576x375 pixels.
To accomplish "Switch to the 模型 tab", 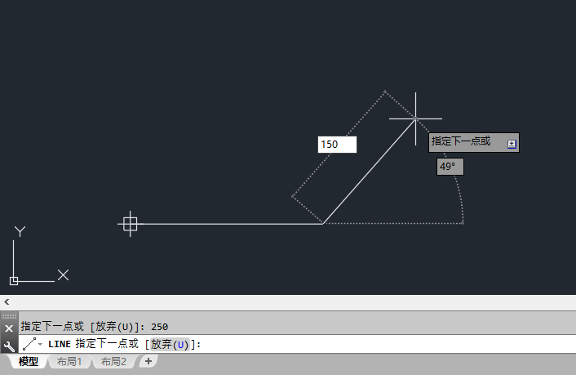I will point(29,362).
